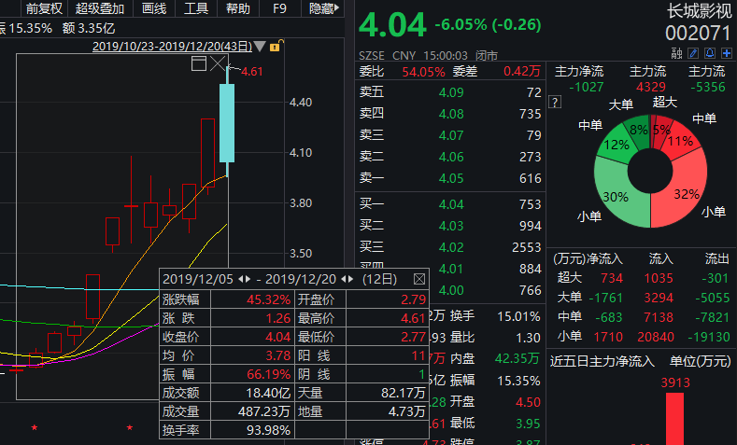Click the 委比 54.05% value
Screen dimensions: 737x445
(423, 72)
